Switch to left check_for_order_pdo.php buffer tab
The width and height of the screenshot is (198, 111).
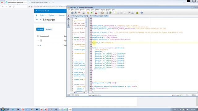tap(79, 16)
